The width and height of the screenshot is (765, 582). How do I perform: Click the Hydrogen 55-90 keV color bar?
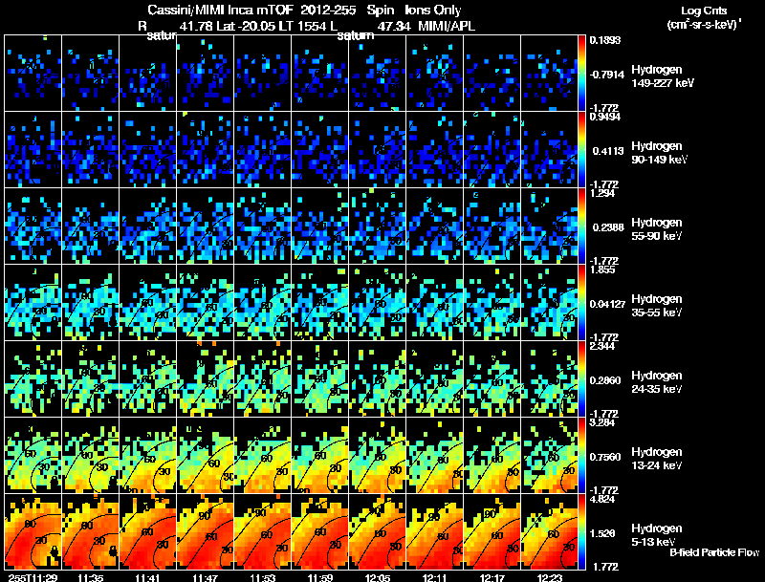click(581, 226)
